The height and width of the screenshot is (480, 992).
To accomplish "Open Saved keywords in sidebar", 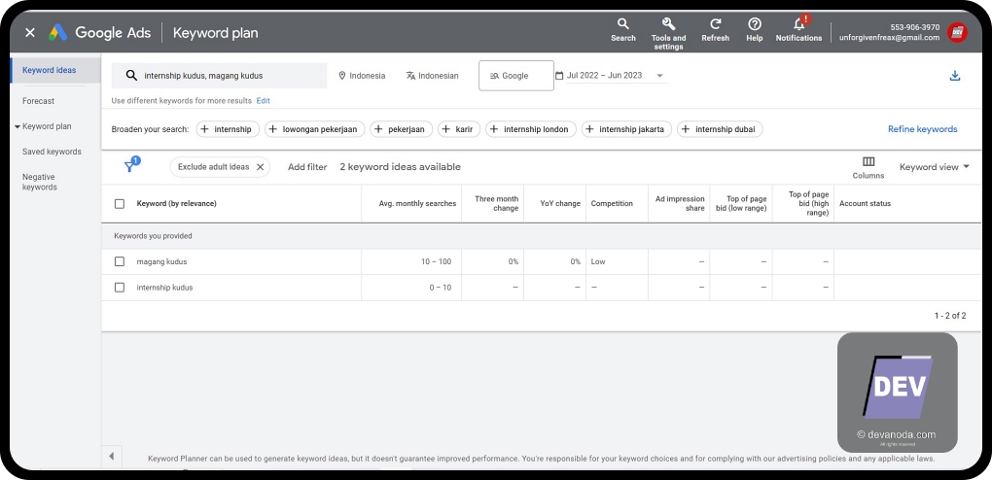I will [x=52, y=152].
